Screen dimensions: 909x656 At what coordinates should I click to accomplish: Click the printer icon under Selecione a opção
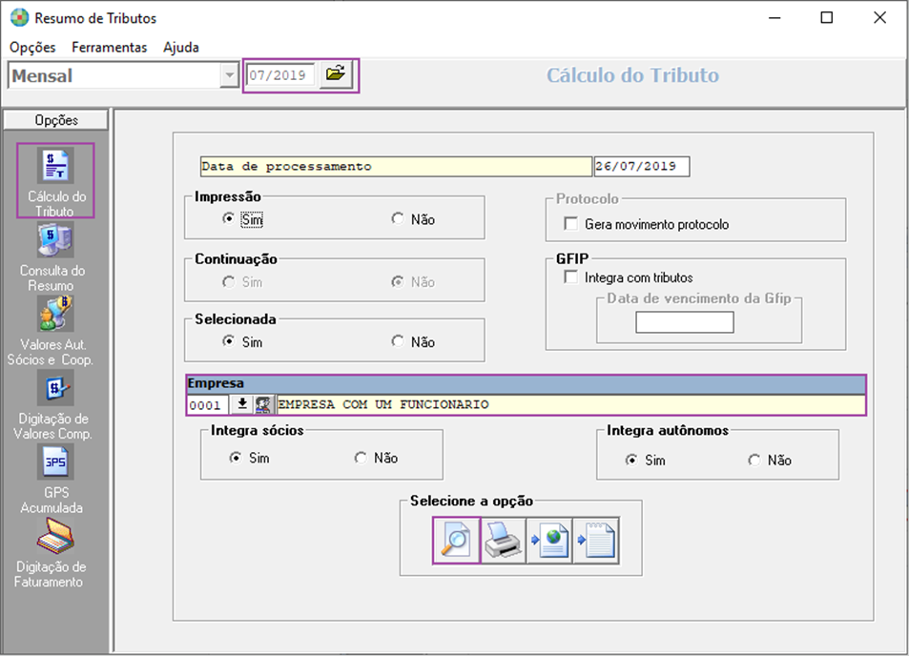pyautogui.click(x=503, y=540)
